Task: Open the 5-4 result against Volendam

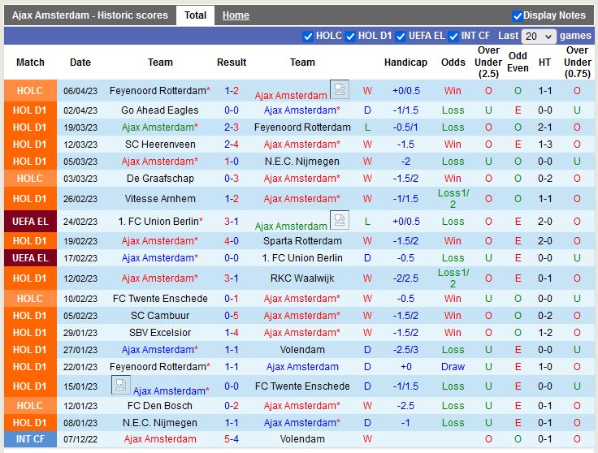Action: [232, 439]
